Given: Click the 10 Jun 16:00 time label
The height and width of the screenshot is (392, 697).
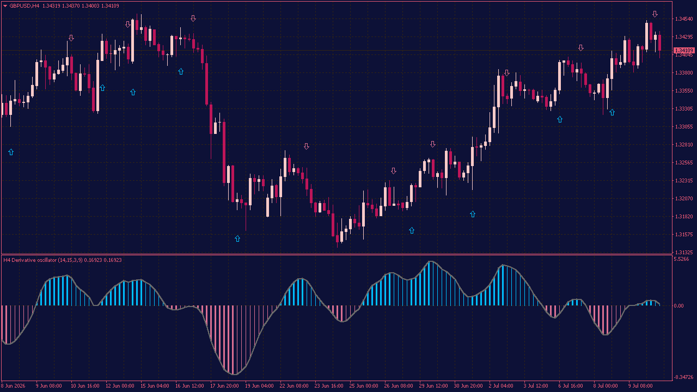Looking at the screenshot, I should coord(84,386).
